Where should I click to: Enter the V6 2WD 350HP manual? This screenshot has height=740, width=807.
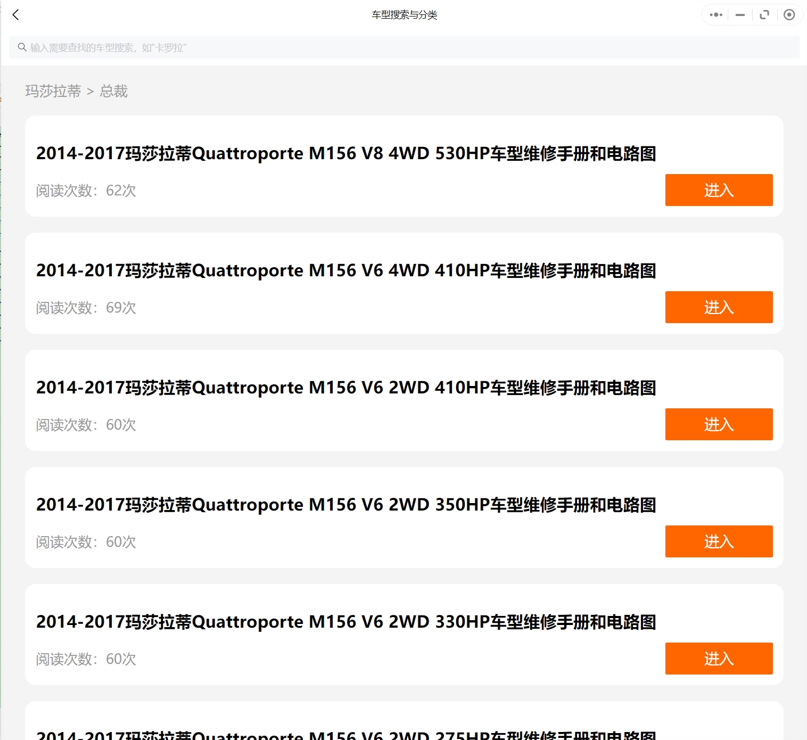click(719, 541)
